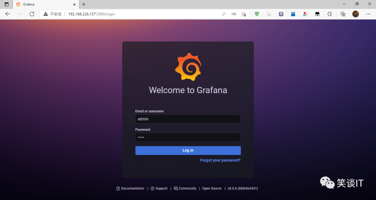Click the Support question mark icon

pyautogui.click(x=152, y=189)
